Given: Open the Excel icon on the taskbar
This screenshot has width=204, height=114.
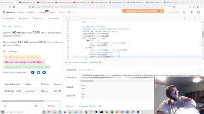Looking at the screenshot, I should pyautogui.click(x=112, y=112).
